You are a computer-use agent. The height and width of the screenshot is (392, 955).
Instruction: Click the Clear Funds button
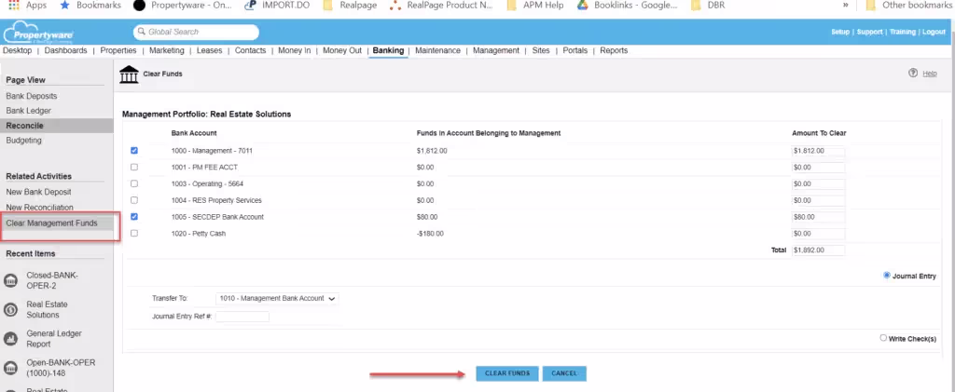coord(507,373)
